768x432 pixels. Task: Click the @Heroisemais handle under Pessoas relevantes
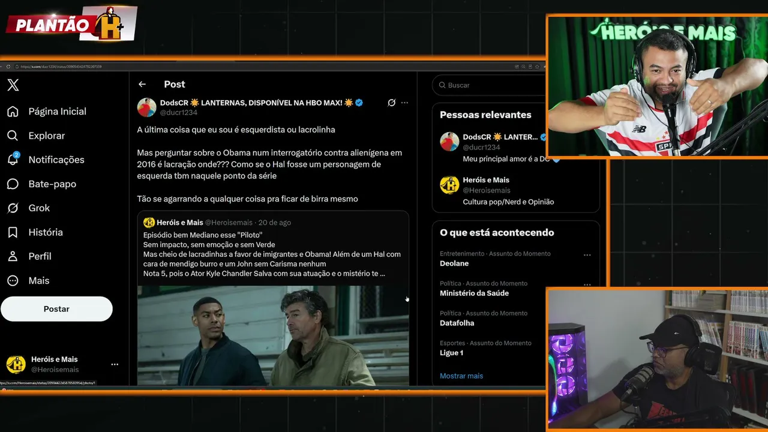[487, 191]
